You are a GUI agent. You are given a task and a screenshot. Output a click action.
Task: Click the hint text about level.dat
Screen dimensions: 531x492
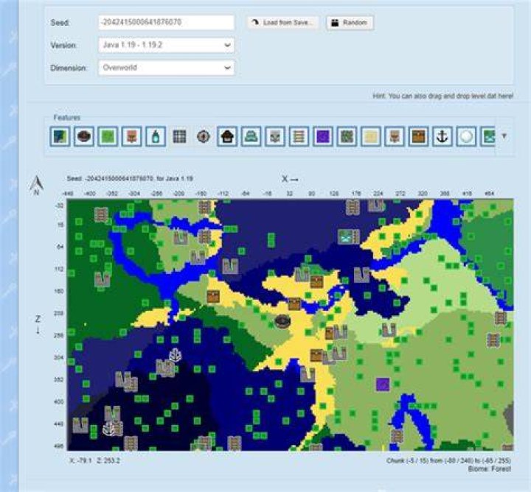point(443,96)
